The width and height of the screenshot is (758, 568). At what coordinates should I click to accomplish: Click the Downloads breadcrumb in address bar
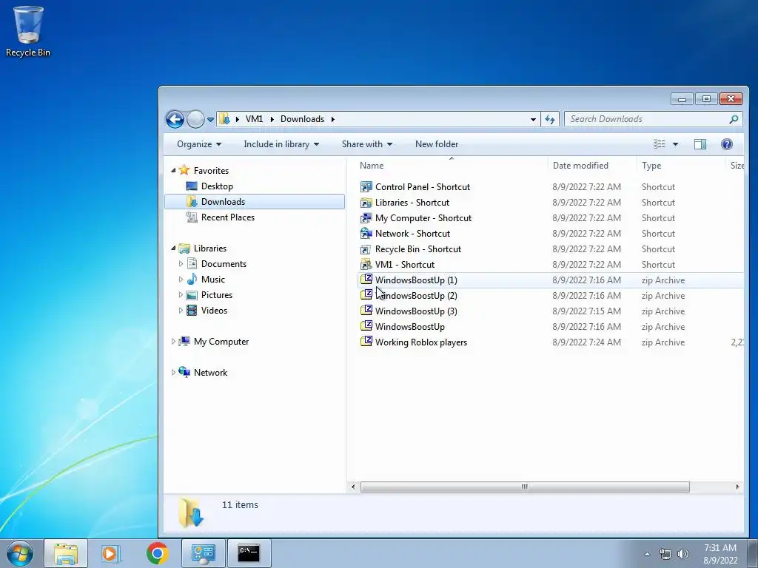pyautogui.click(x=302, y=119)
